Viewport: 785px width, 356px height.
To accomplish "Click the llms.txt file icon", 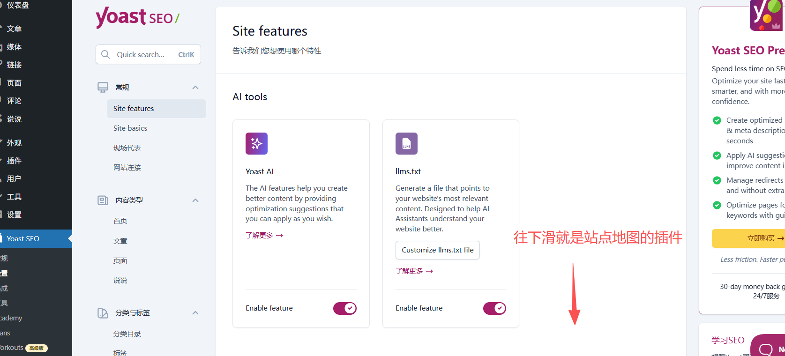I will 406,143.
